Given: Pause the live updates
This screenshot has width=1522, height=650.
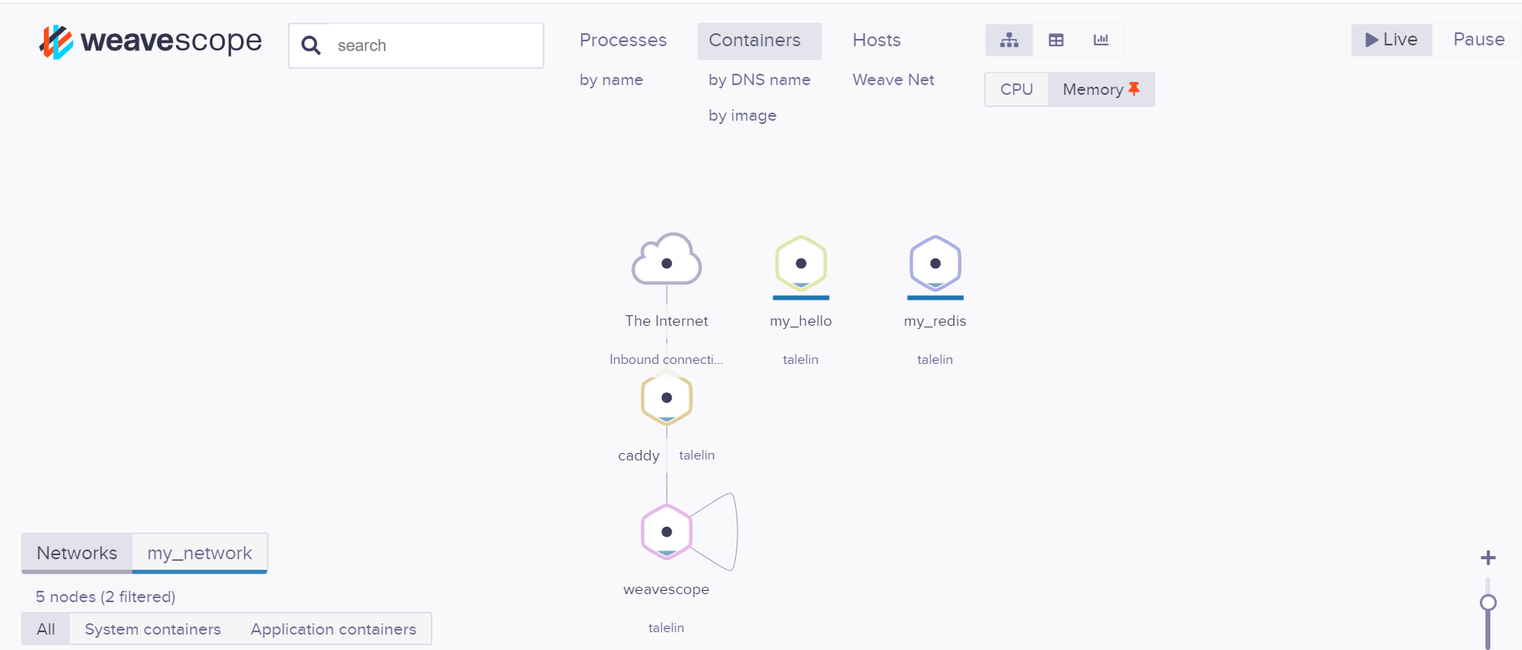Looking at the screenshot, I should coord(1478,40).
